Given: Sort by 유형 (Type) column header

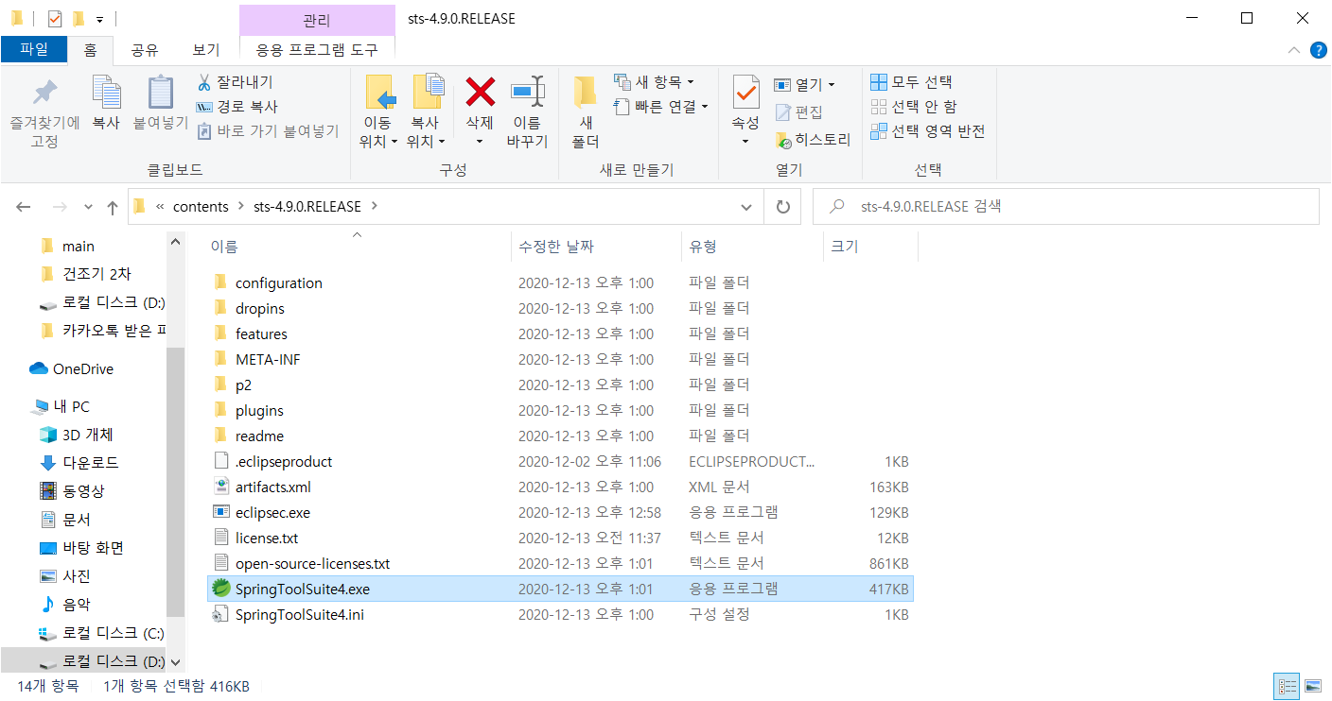Looking at the screenshot, I should coord(703,247).
